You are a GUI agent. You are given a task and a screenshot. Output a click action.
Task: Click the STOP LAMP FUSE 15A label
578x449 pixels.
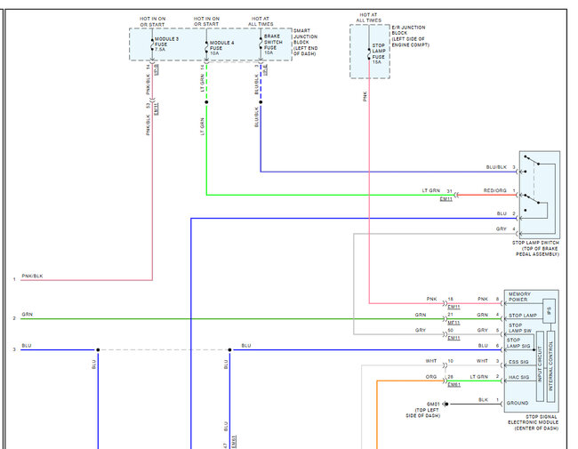(x=378, y=54)
